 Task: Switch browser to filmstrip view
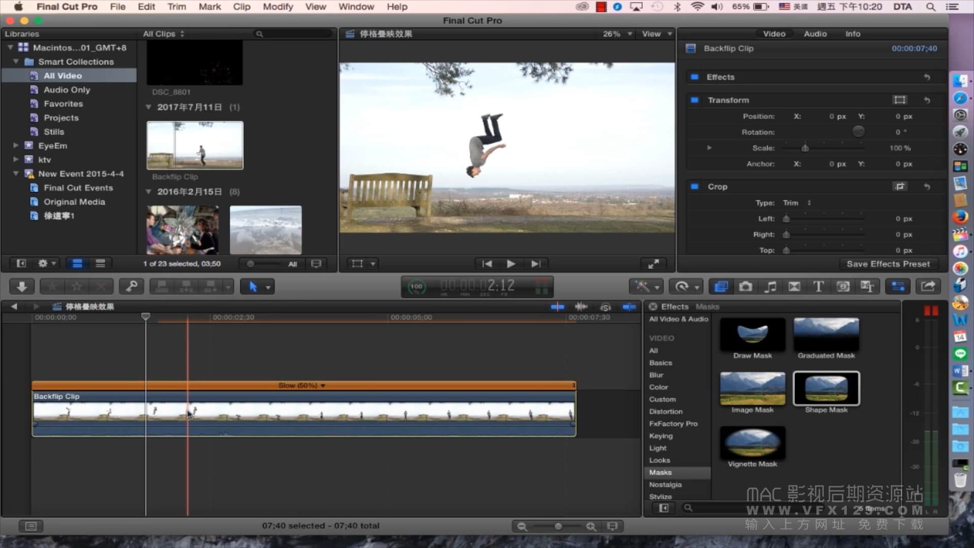click(x=77, y=263)
